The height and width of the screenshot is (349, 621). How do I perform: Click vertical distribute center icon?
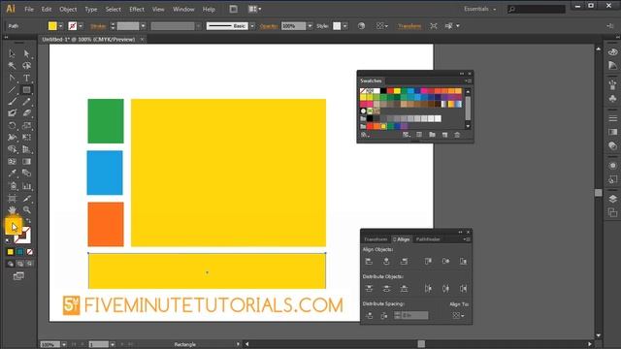click(x=386, y=289)
